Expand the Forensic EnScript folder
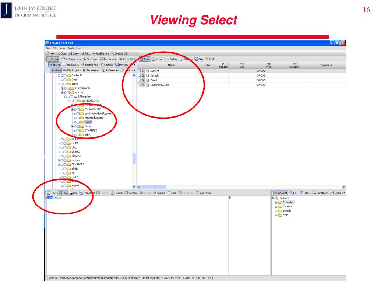Viewport: 377px width, 283px height. click(276, 207)
